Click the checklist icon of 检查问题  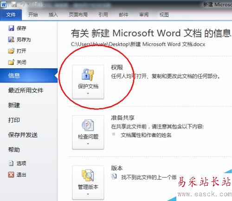(88, 125)
